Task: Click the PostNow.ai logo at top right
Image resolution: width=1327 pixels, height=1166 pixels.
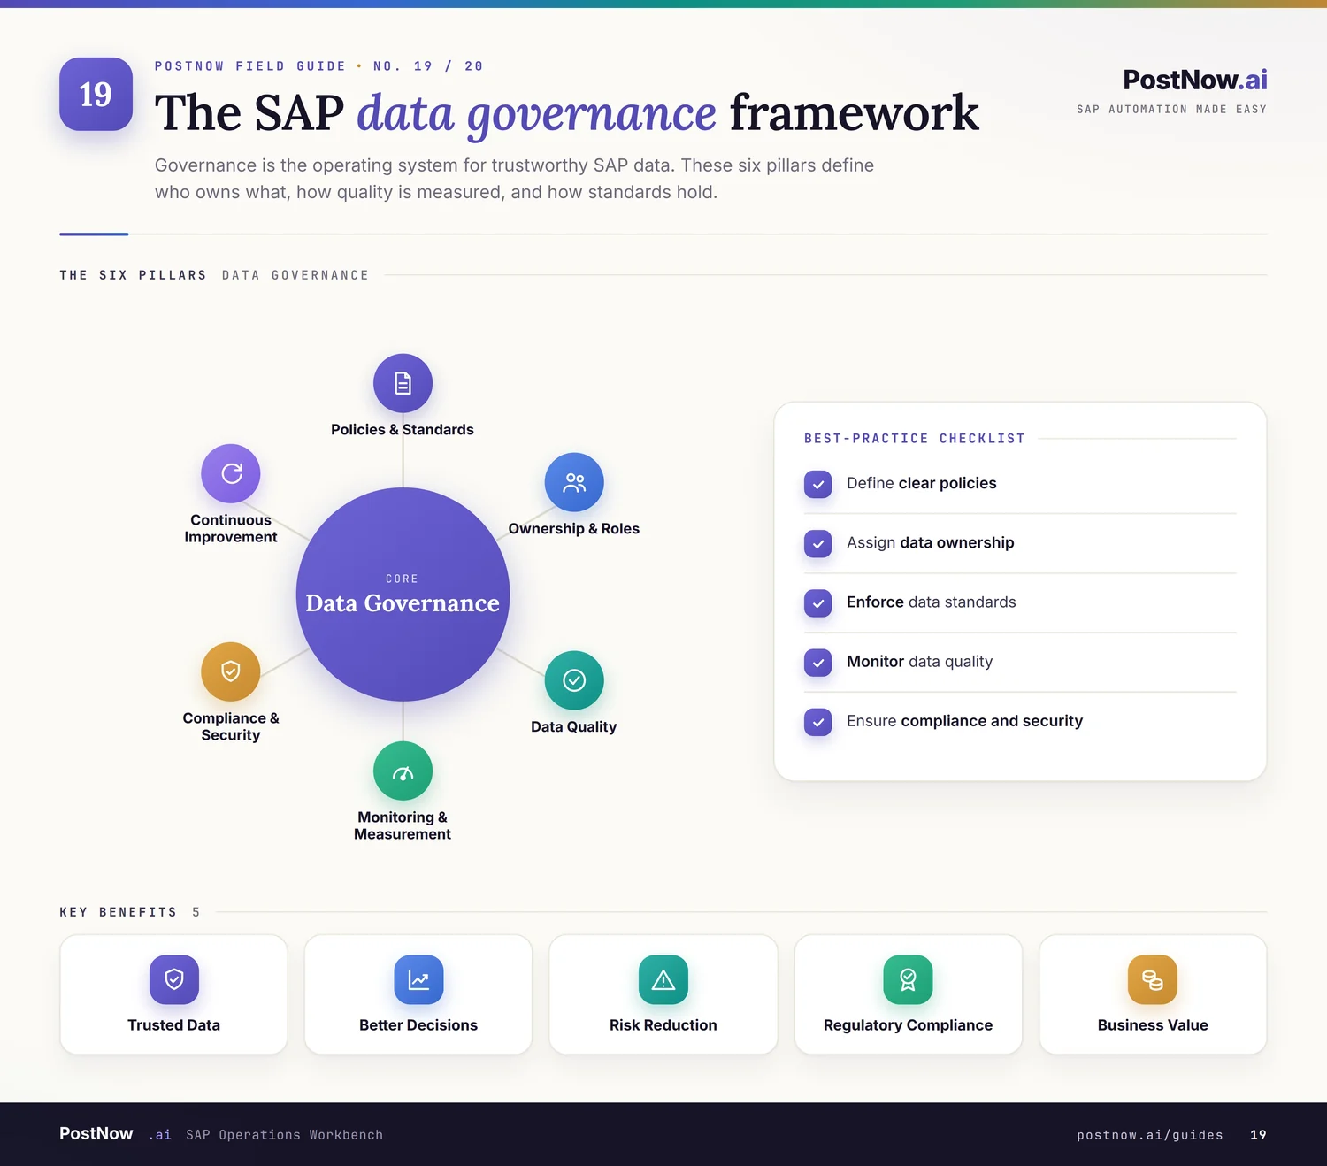Action: tap(1195, 80)
